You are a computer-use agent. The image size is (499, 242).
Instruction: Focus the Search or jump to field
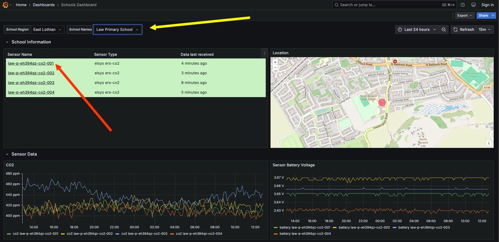[x=395, y=5]
